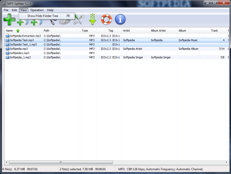Click the window resize grip in the status bar
The height and width of the screenshot is (174, 231).
coord(228,170)
